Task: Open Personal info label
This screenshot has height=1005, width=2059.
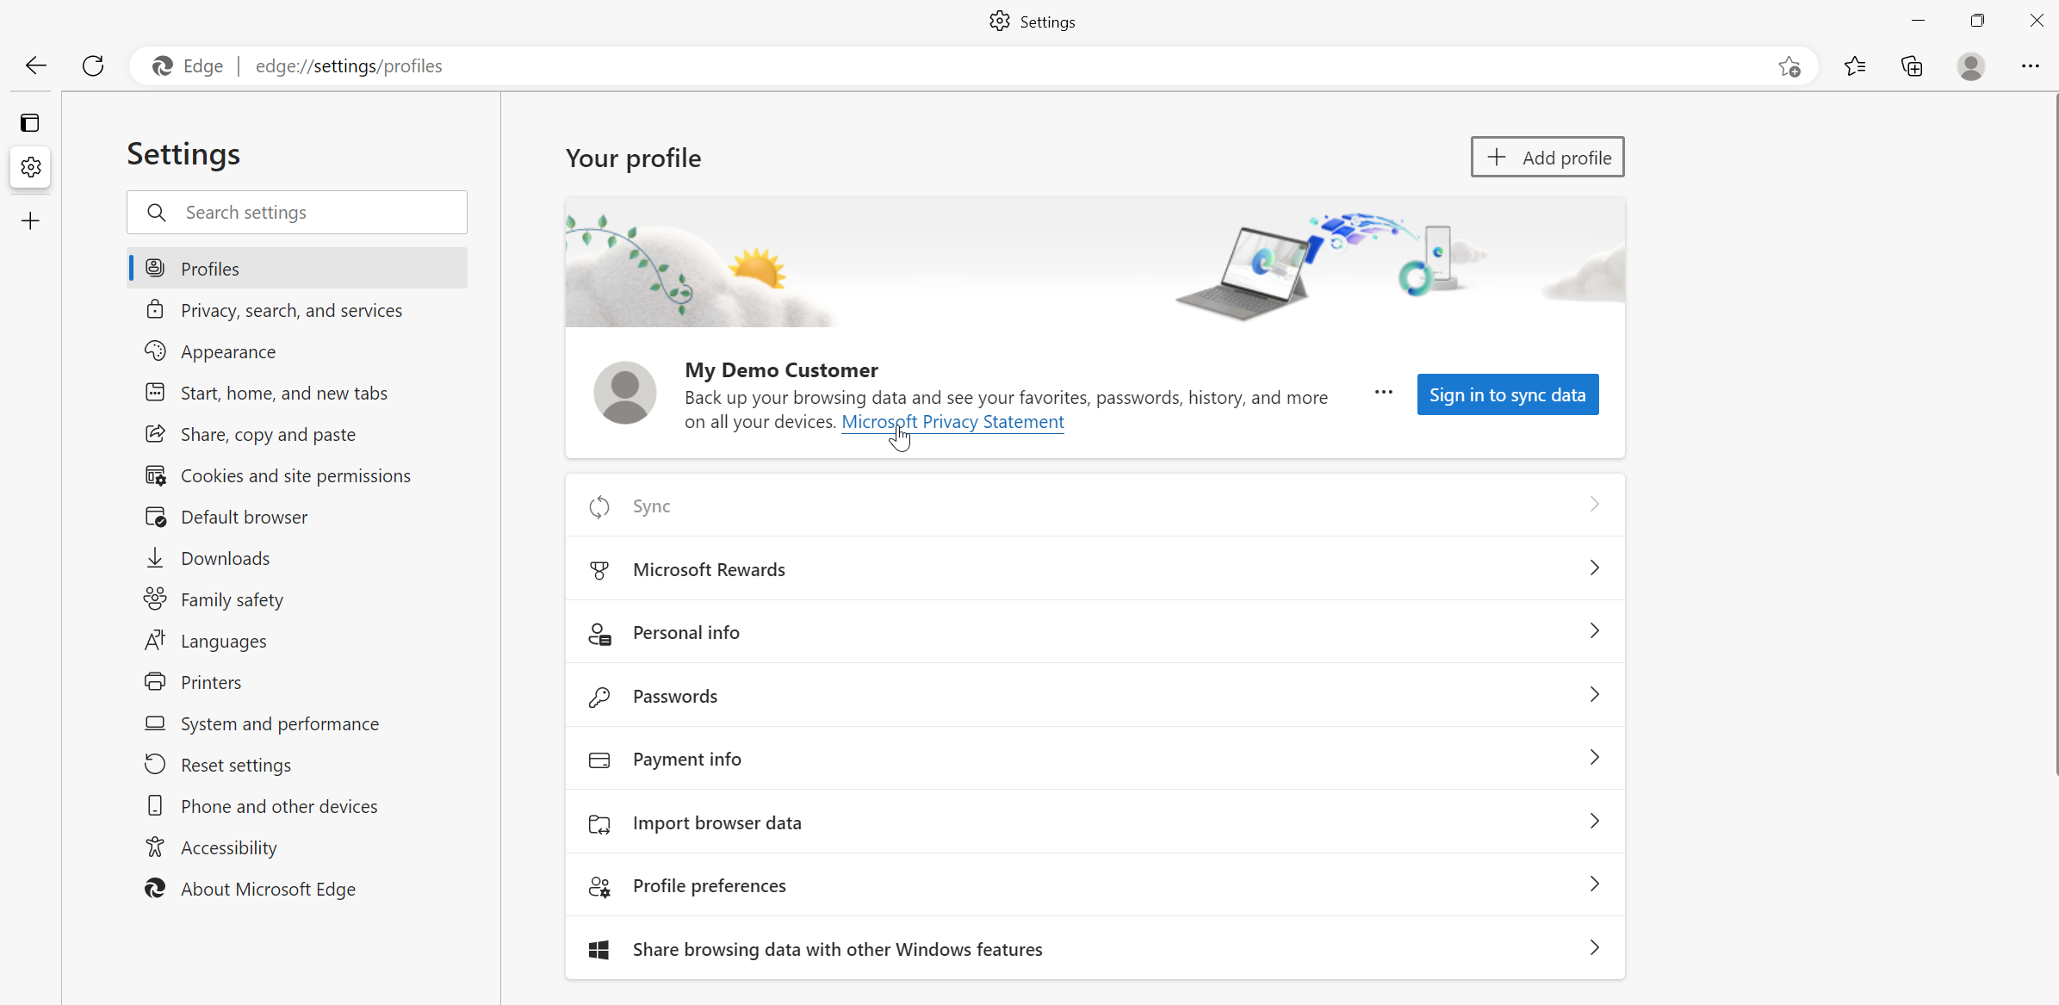Action: coord(686,633)
